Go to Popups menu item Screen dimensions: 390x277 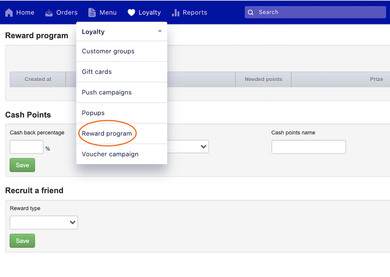(93, 113)
